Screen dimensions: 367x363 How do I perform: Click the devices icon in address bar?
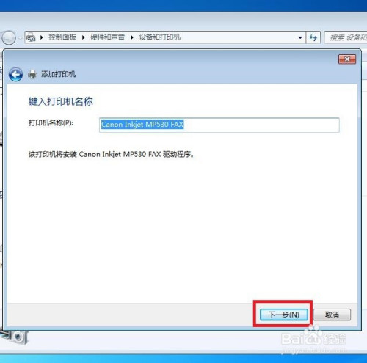pyautogui.click(x=31, y=37)
